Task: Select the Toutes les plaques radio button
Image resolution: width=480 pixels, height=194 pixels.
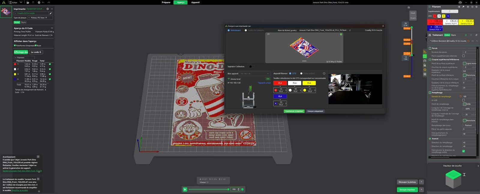Action: tap(246, 30)
